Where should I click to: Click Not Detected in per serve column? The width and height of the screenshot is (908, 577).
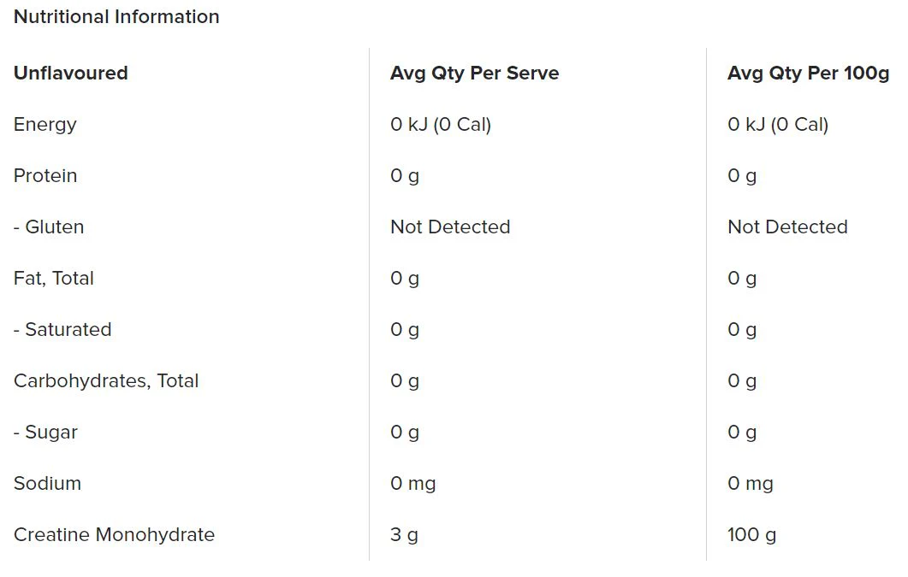click(450, 227)
